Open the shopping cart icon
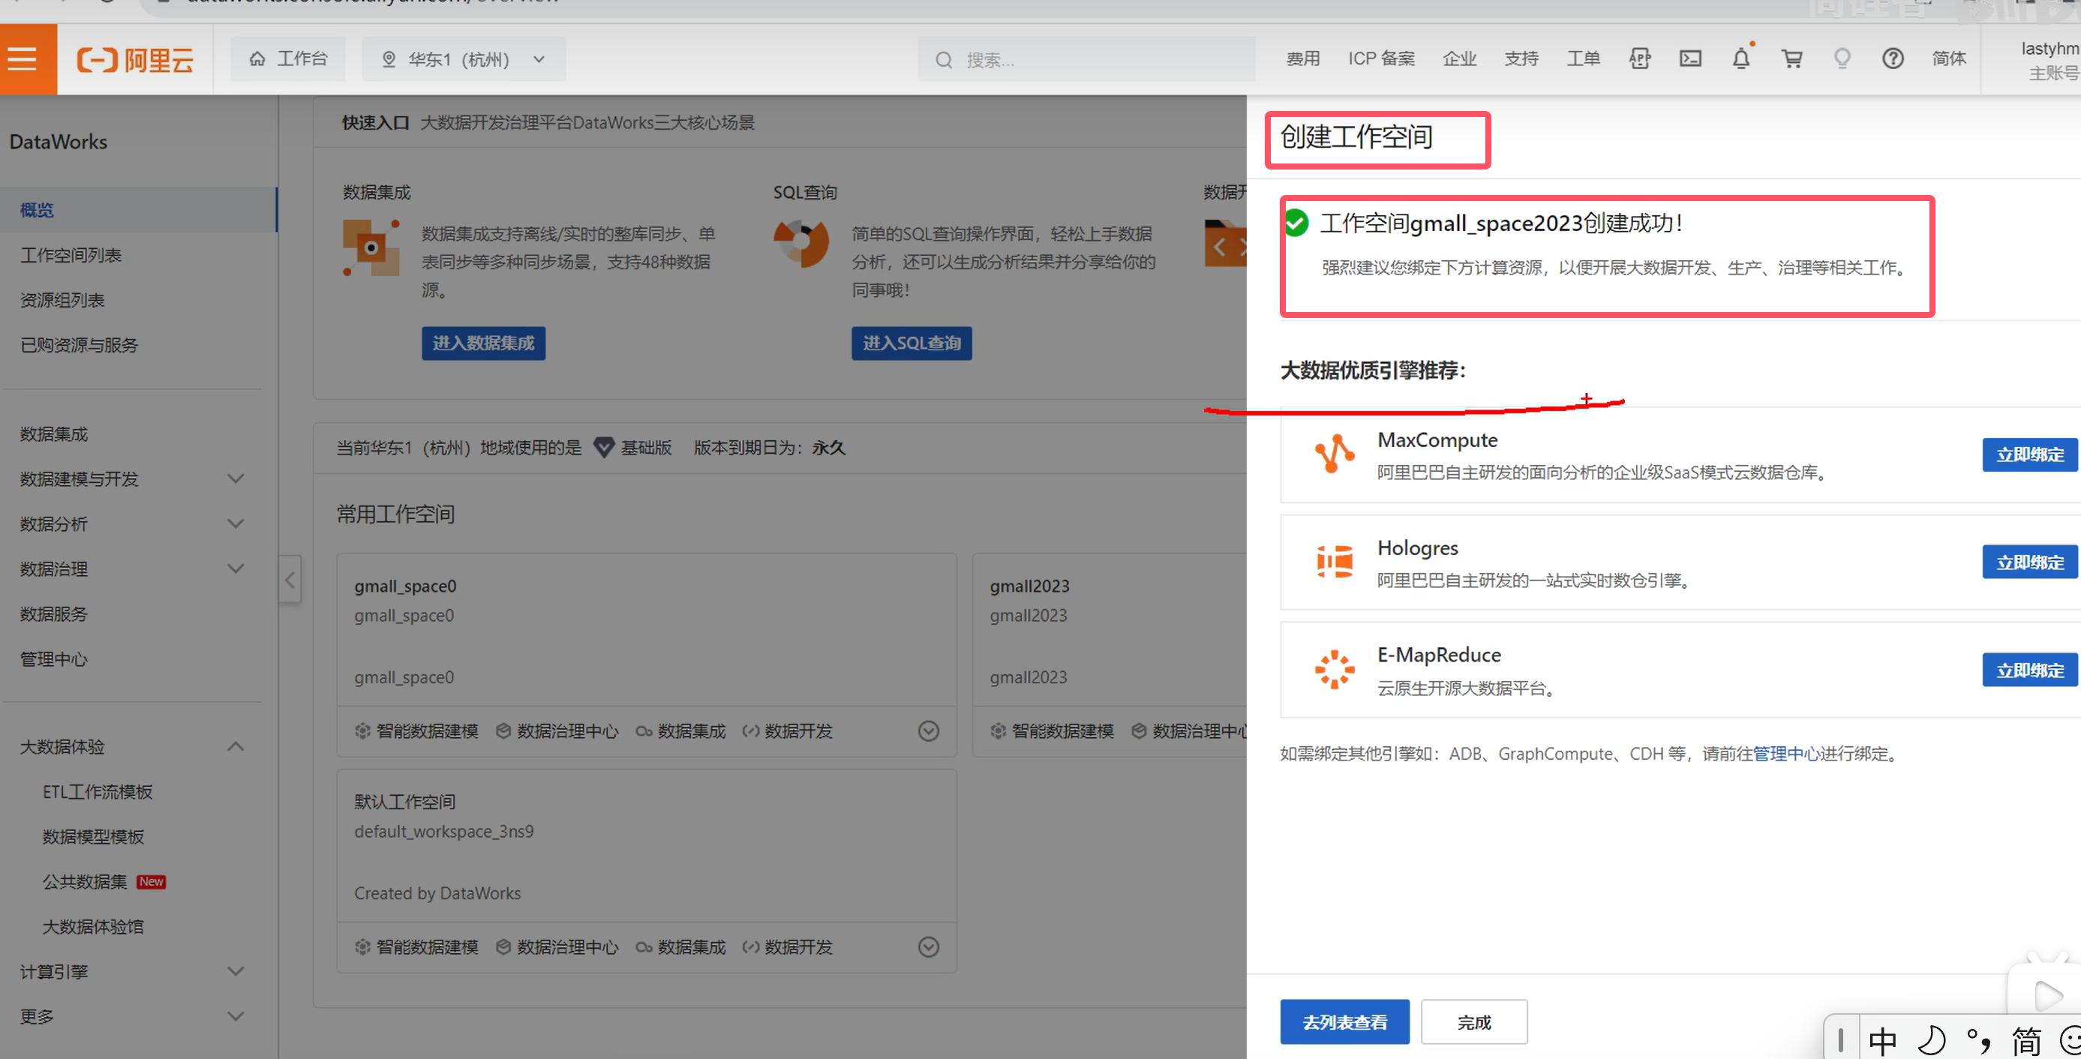The height and width of the screenshot is (1059, 2081). coord(1791,59)
